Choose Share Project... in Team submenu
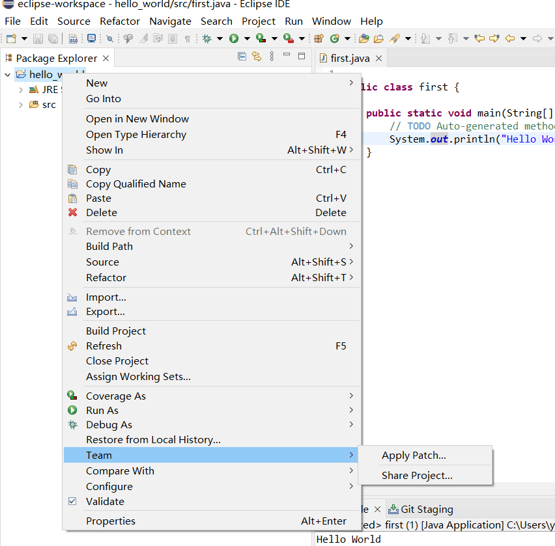The width and height of the screenshot is (555, 546). point(425,475)
